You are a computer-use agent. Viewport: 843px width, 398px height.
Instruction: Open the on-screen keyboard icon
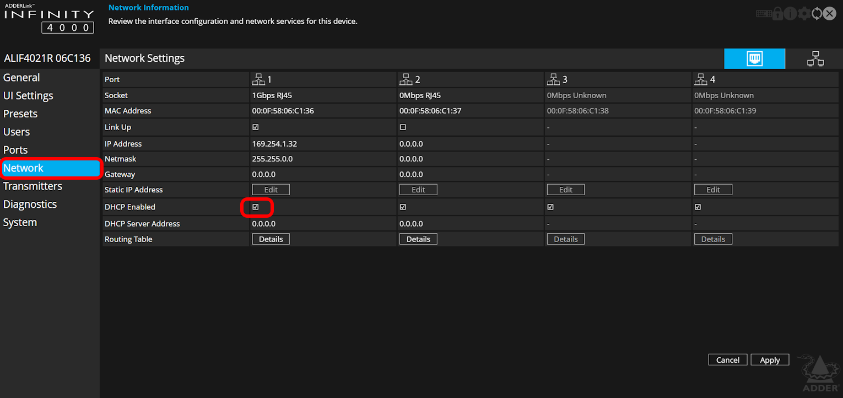coord(764,14)
